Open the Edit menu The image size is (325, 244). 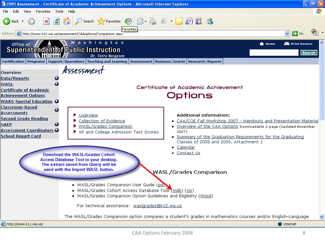(16, 11)
